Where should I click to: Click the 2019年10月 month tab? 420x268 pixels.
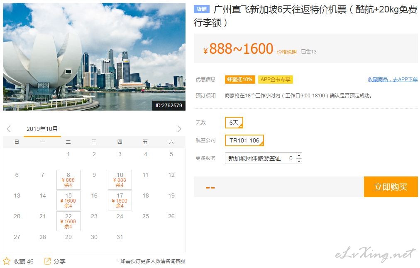42,129
